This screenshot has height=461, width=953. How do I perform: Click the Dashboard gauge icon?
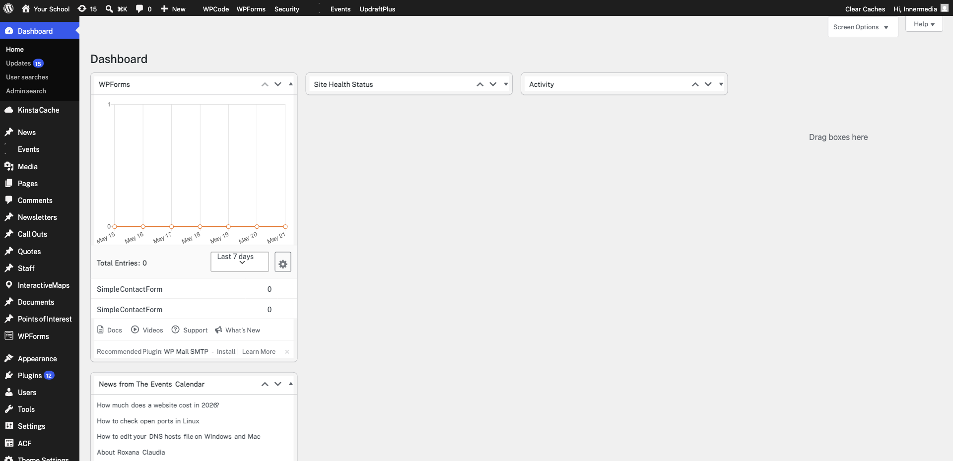9,31
